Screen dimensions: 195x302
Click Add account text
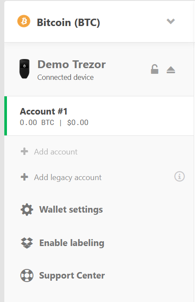coord(56,152)
